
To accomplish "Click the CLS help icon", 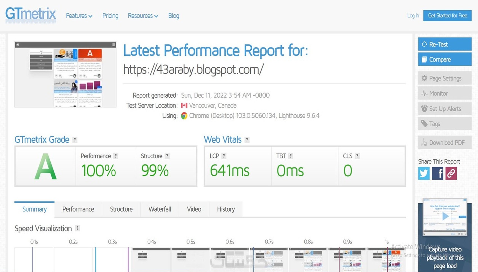I will click(357, 156).
